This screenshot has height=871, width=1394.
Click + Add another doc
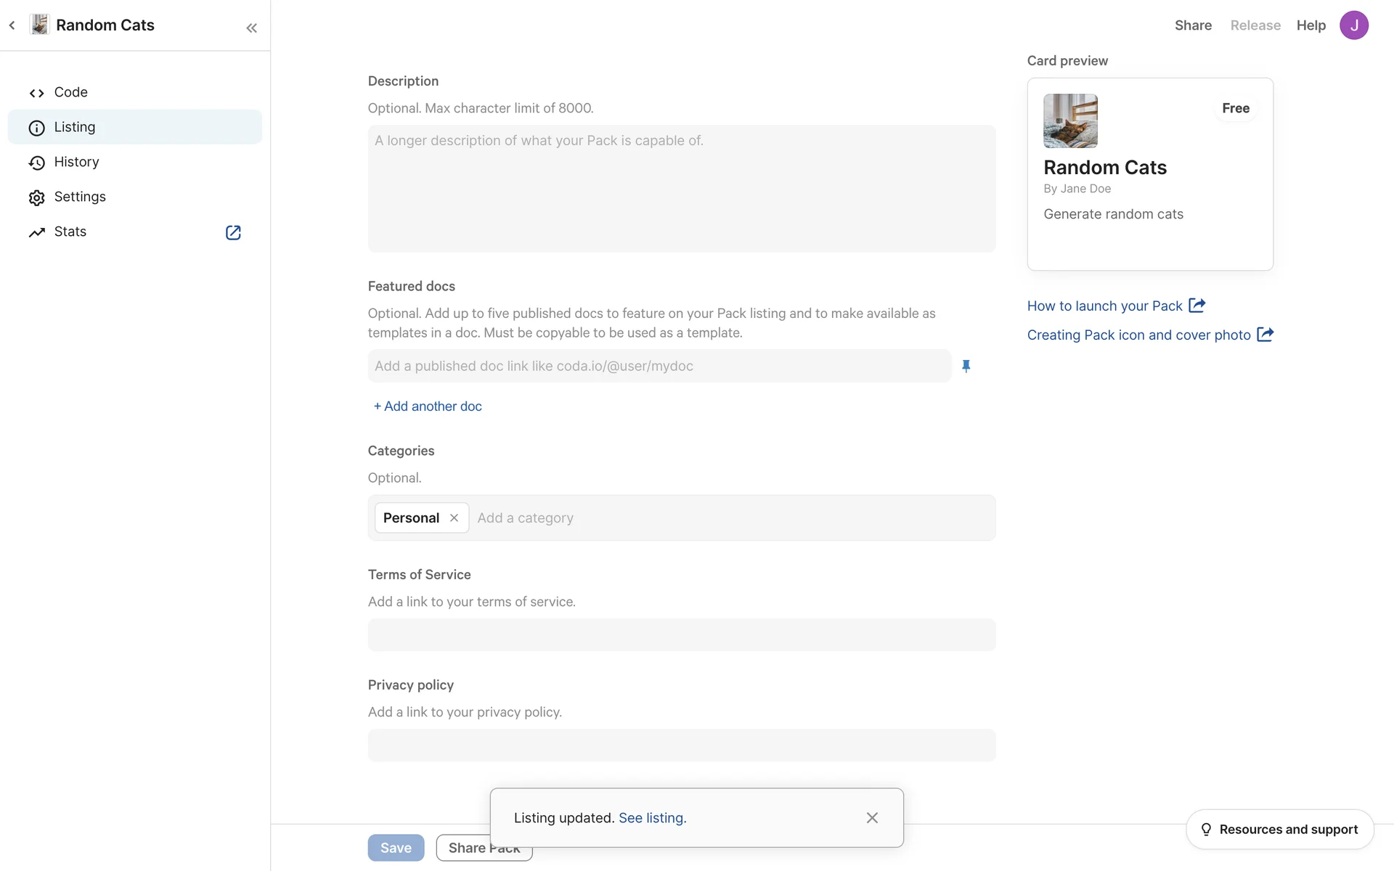click(428, 406)
